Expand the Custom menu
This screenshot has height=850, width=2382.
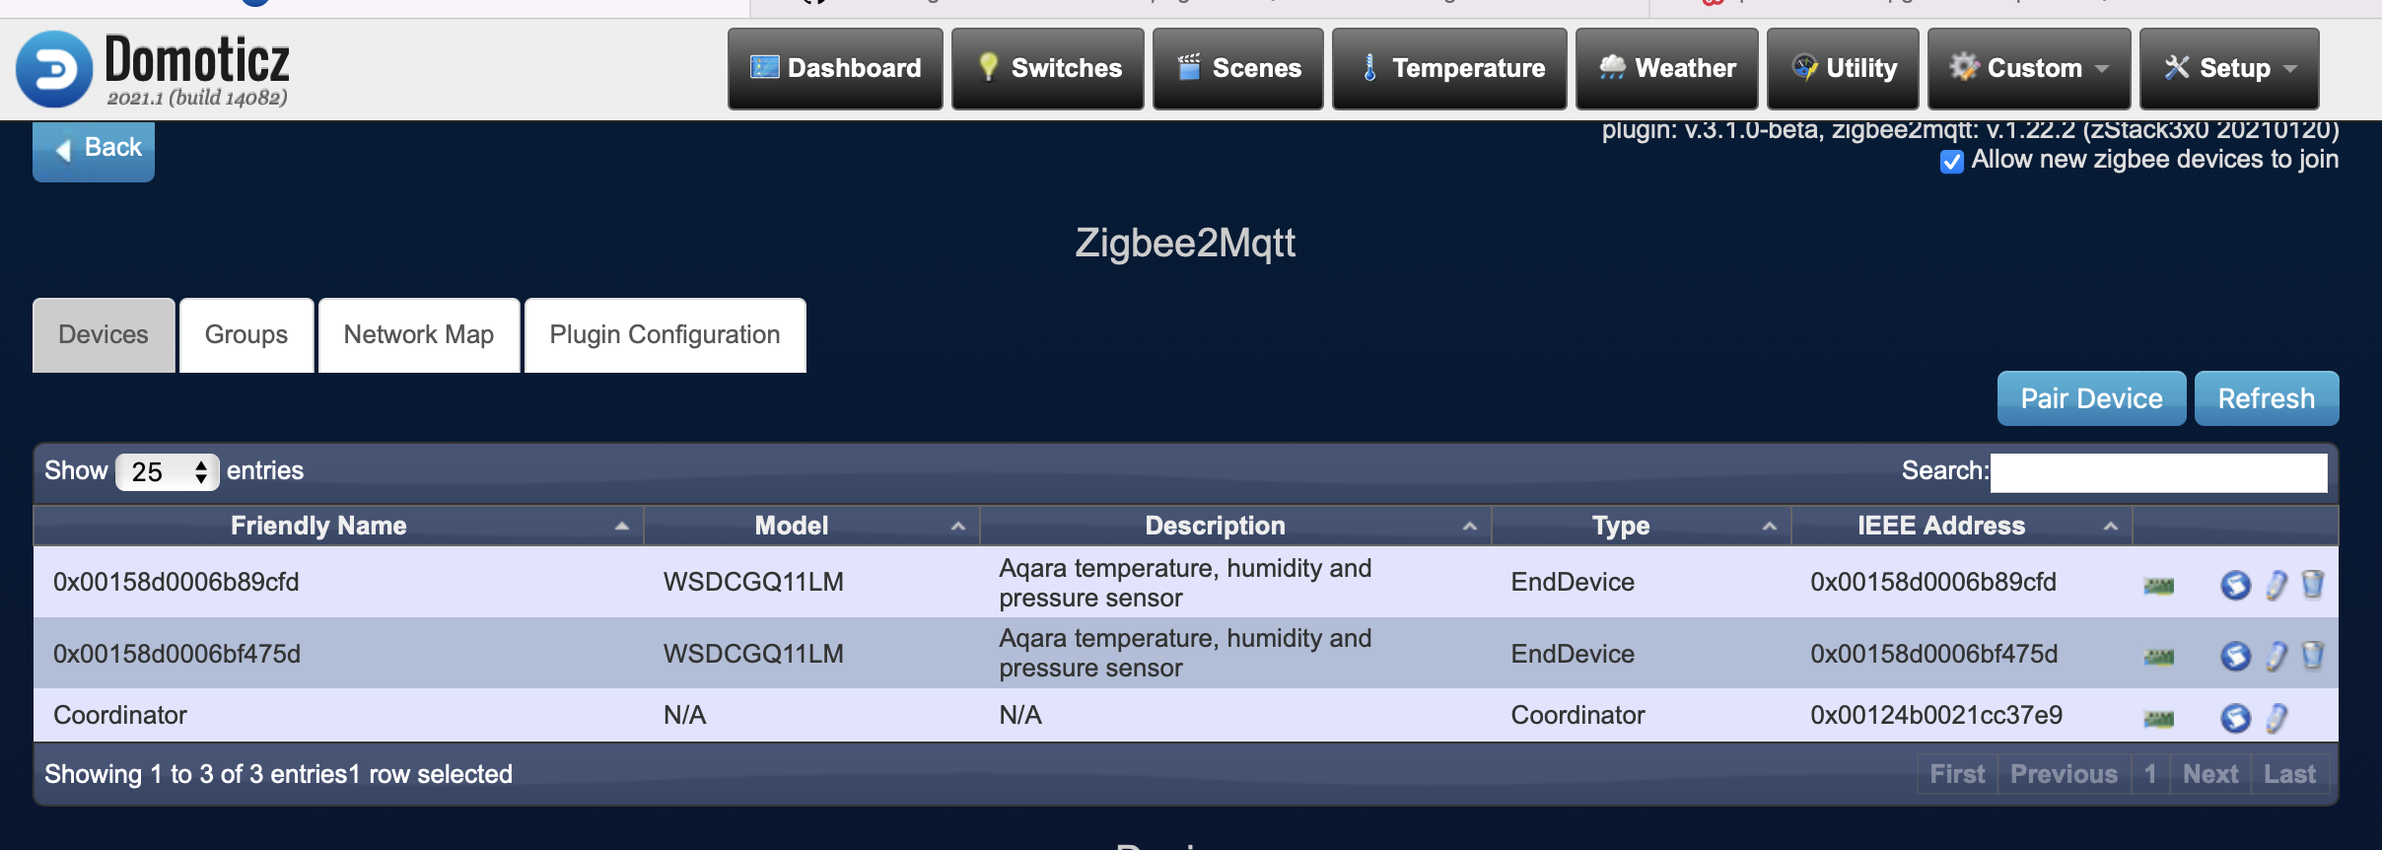(x=2029, y=68)
